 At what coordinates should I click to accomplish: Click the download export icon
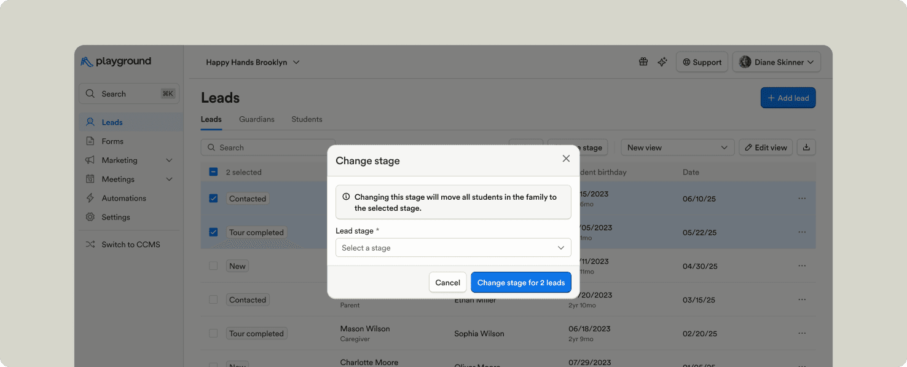pyautogui.click(x=806, y=148)
